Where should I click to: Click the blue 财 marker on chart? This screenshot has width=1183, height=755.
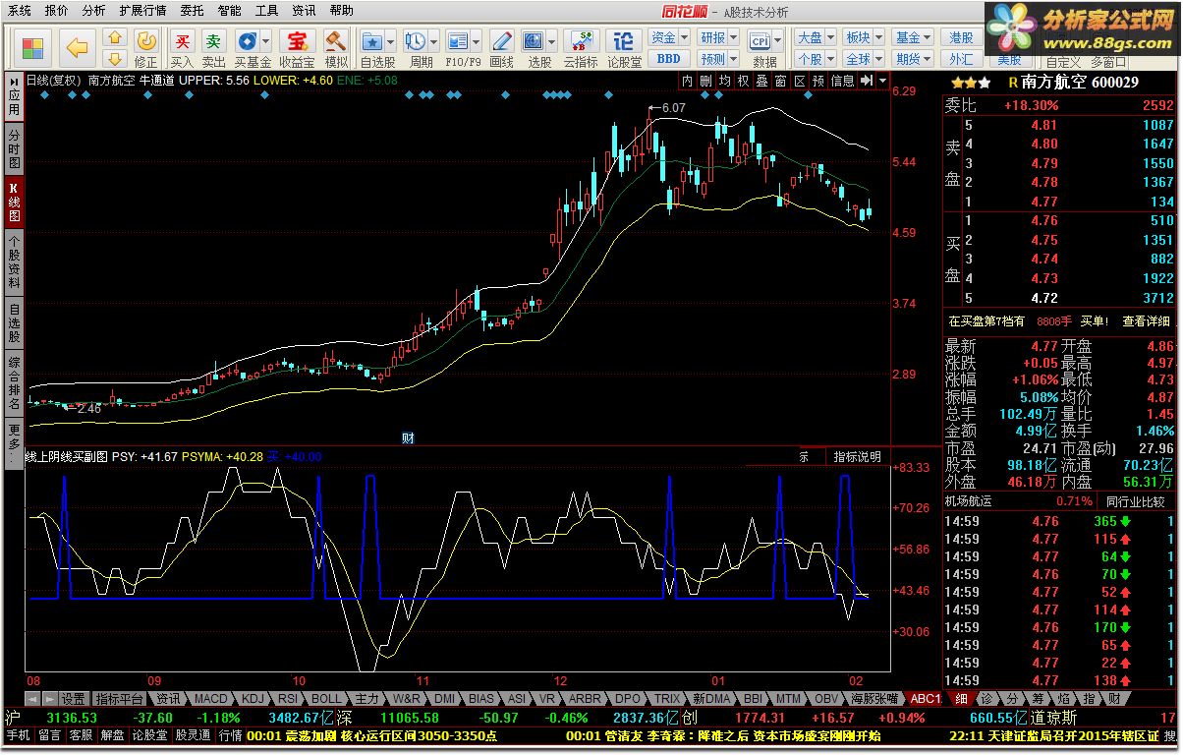click(408, 437)
